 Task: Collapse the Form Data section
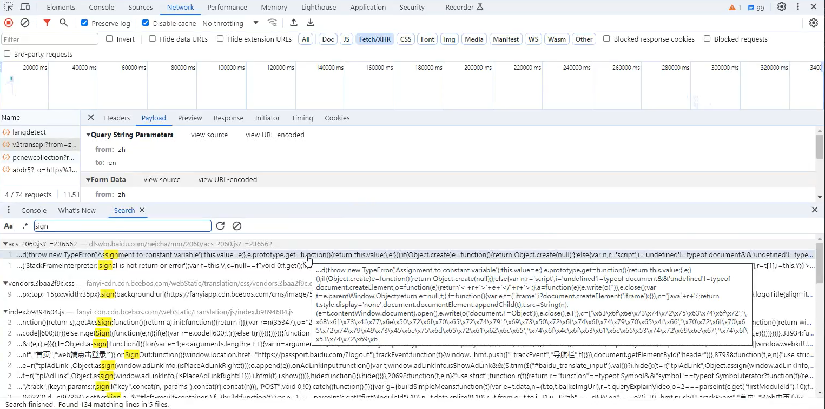(89, 180)
